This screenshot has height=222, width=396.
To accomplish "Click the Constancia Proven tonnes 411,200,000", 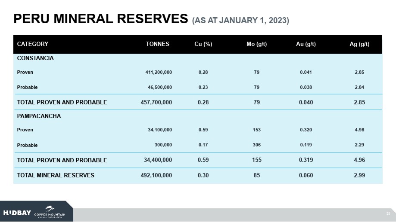I will tap(159, 72).
